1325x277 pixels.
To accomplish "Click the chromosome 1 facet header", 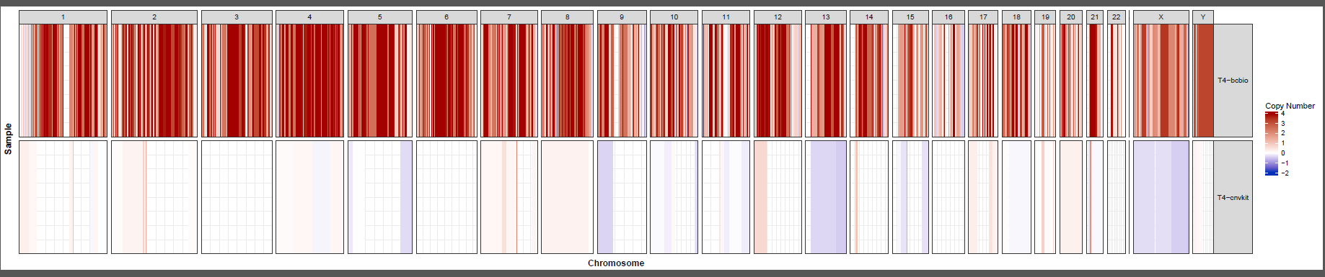I will 63,17.
